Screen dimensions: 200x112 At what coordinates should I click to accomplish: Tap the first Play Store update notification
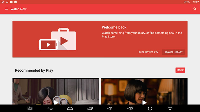(11, 2)
